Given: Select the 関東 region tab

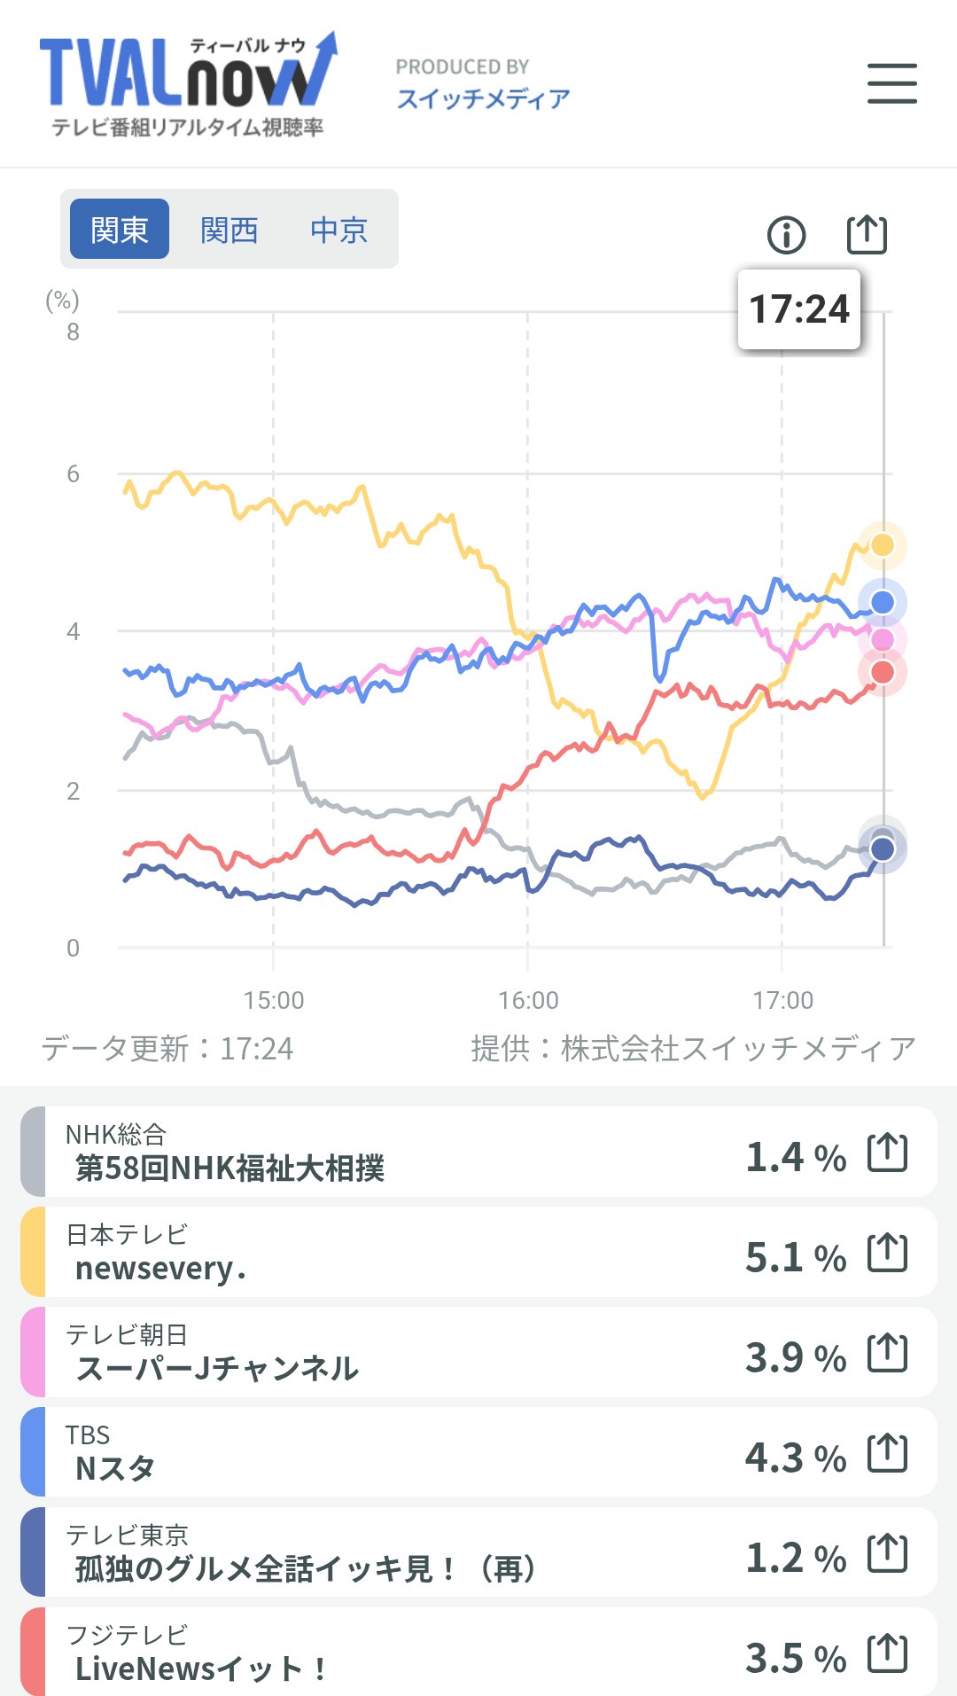Looking at the screenshot, I should (x=120, y=230).
